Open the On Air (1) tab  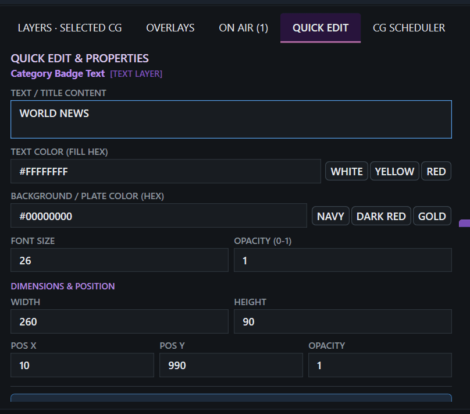click(x=243, y=28)
